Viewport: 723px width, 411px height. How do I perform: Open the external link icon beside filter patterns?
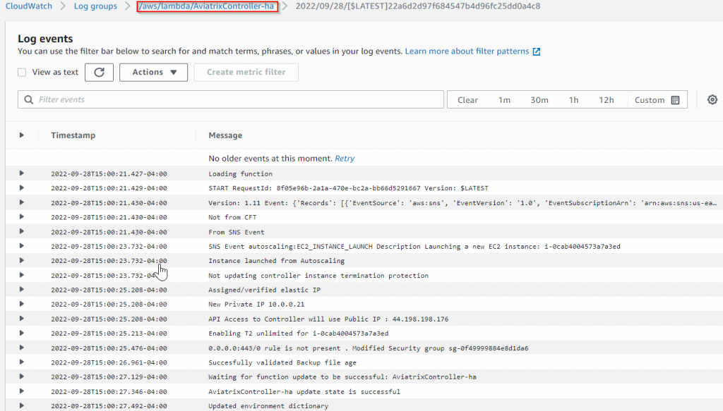point(537,51)
